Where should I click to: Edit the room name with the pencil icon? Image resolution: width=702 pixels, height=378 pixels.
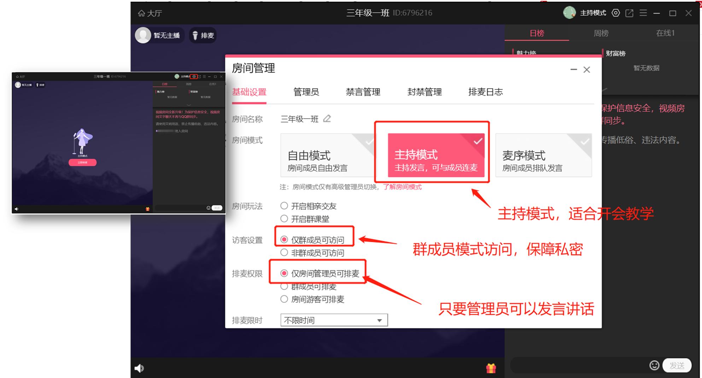coord(327,119)
